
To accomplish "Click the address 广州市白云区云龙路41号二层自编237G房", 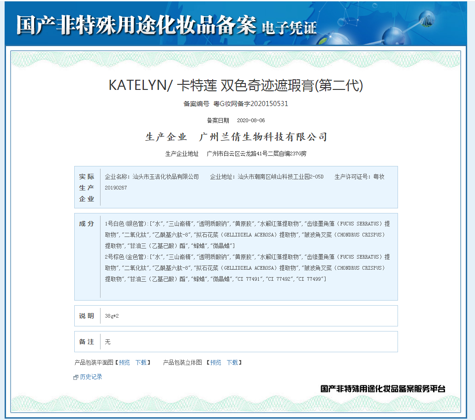I will pos(256,154).
